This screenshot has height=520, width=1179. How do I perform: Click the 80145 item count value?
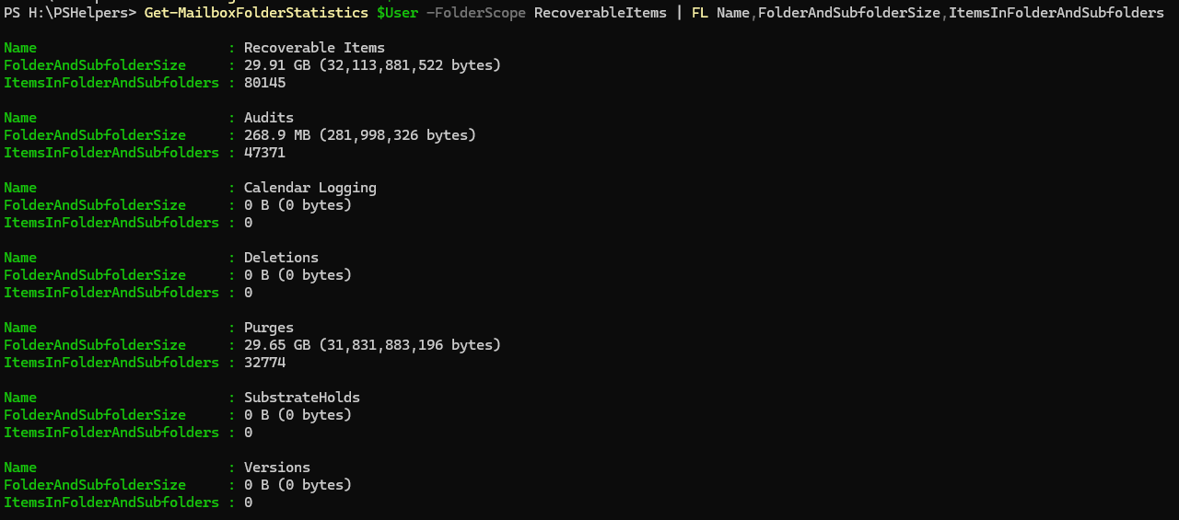coord(264,83)
